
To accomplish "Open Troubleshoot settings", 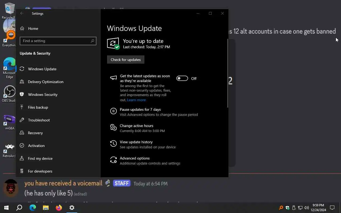I will click(58, 120).
